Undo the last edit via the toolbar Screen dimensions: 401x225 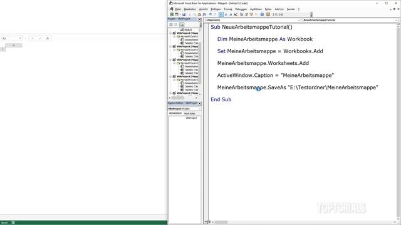click(211, 14)
